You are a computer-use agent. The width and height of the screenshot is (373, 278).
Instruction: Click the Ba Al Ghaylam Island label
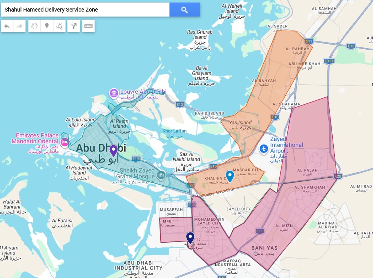(x=202, y=73)
